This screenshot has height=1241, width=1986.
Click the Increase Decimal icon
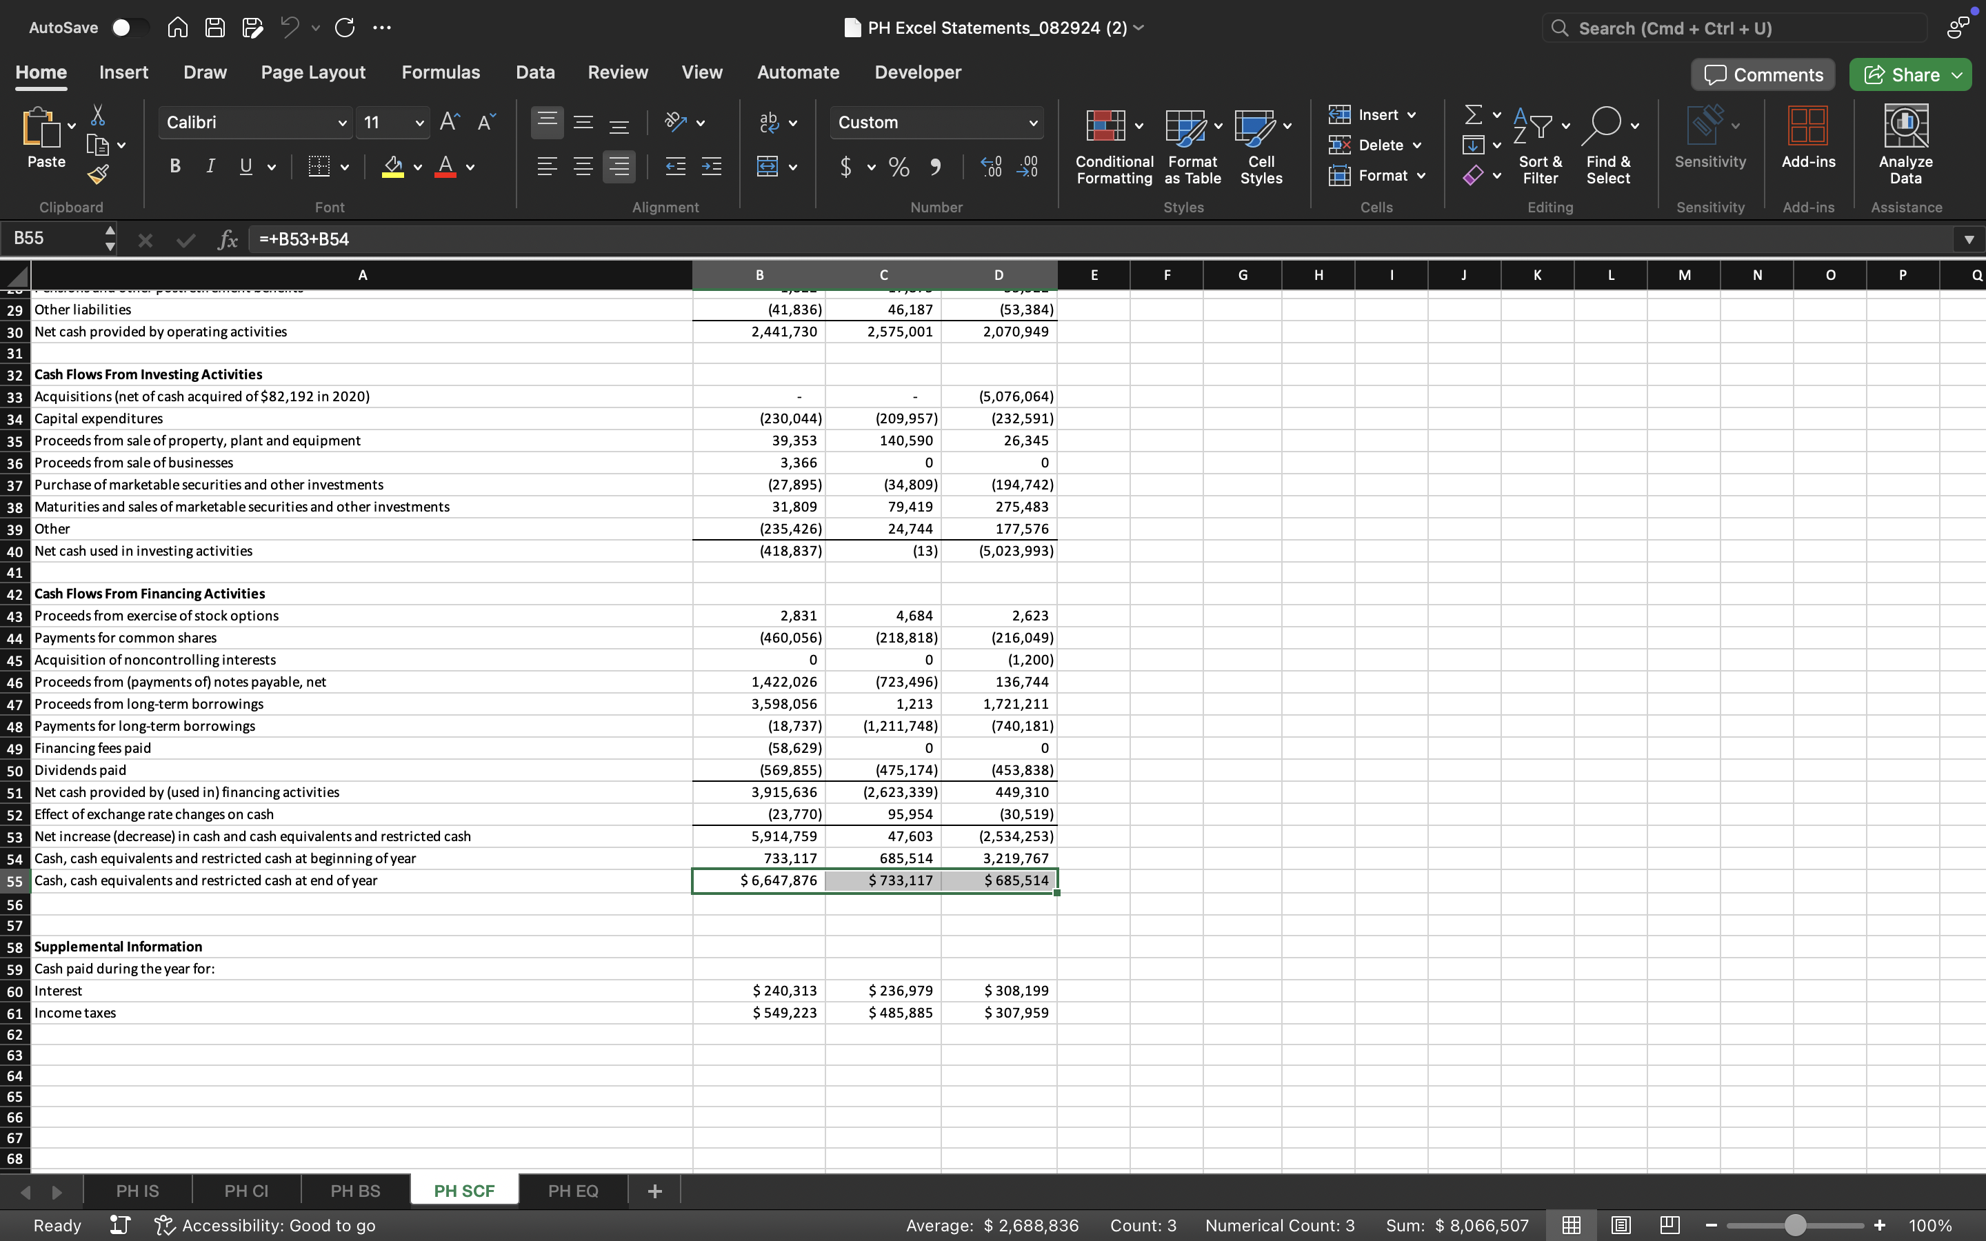tap(992, 167)
